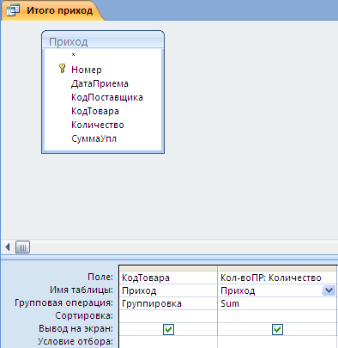
Task: Open the Группировка group operation cell
Action: [168, 303]
